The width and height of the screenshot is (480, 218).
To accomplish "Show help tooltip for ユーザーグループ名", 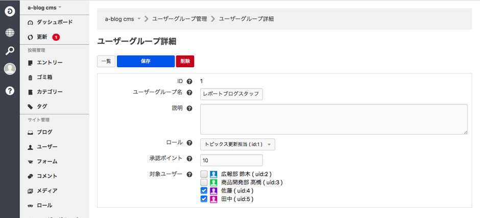I will point(189,93).
